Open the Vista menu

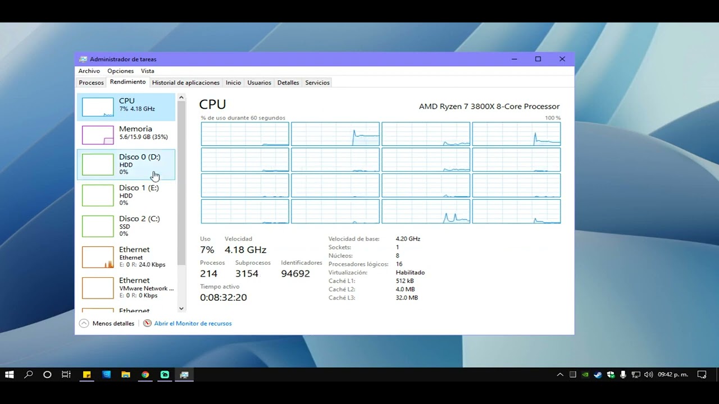click(x=147, y=71)
